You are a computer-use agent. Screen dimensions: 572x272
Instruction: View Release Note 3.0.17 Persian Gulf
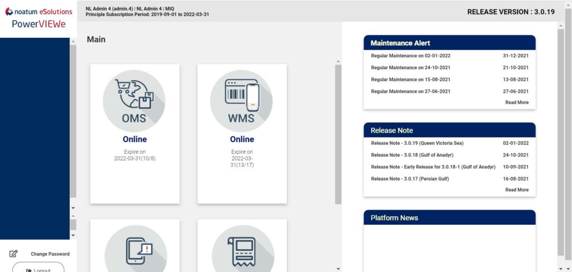409,179
